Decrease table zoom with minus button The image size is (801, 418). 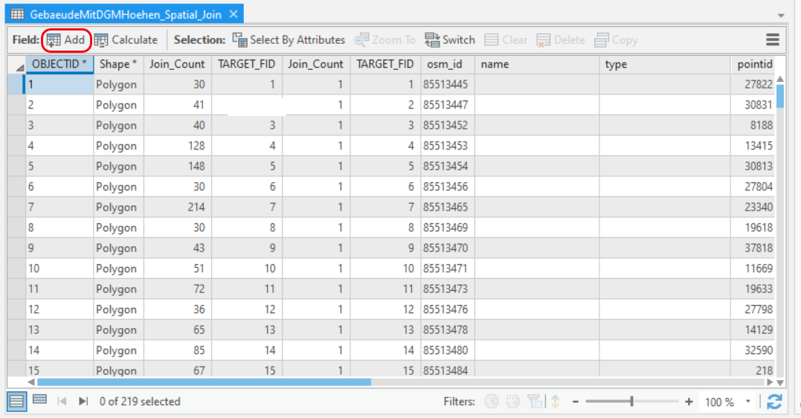click(x=575, y=402)
